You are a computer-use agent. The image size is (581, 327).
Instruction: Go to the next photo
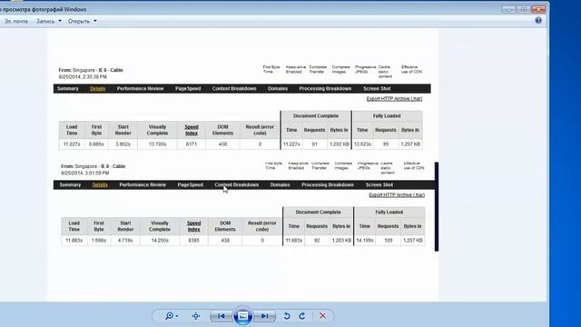point(264,316)
